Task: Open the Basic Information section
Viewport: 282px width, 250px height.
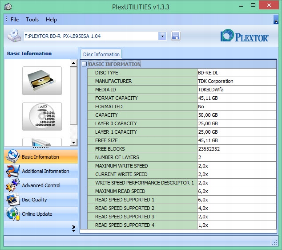Action: coord(41,157)
